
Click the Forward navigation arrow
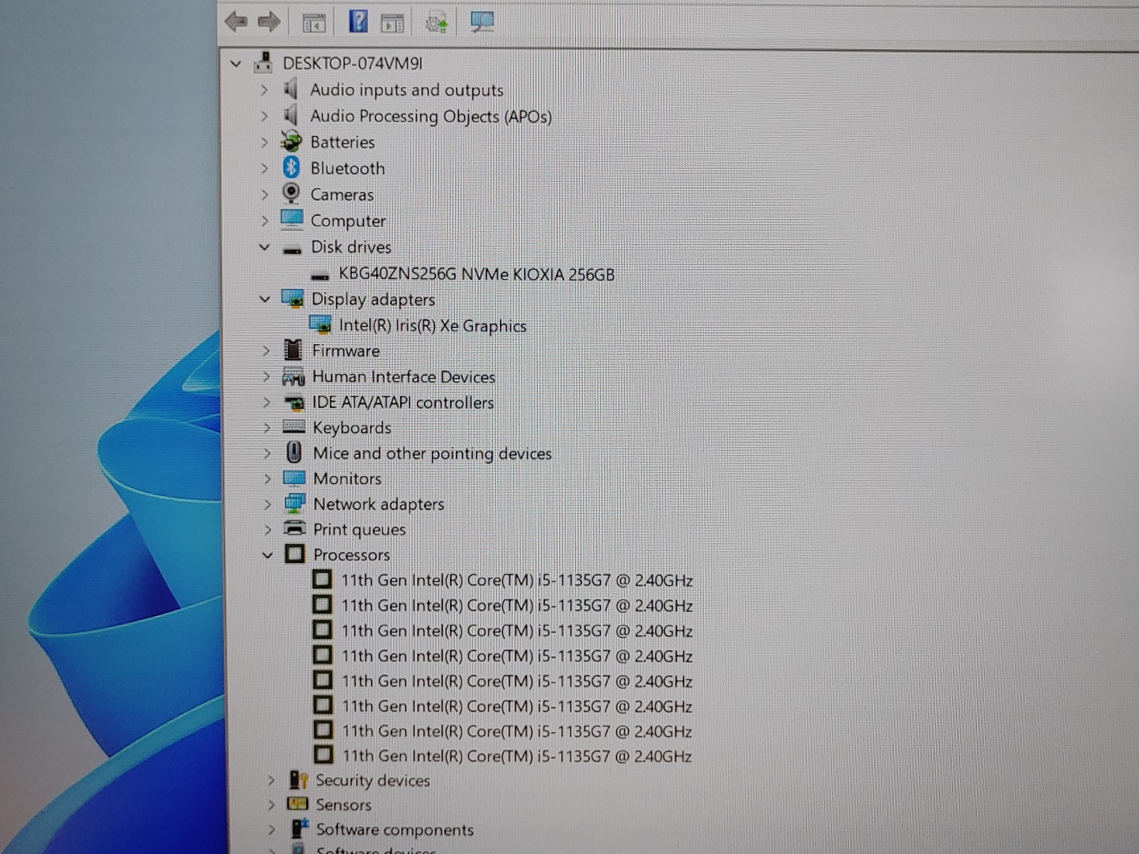click(x=268, y=21)
